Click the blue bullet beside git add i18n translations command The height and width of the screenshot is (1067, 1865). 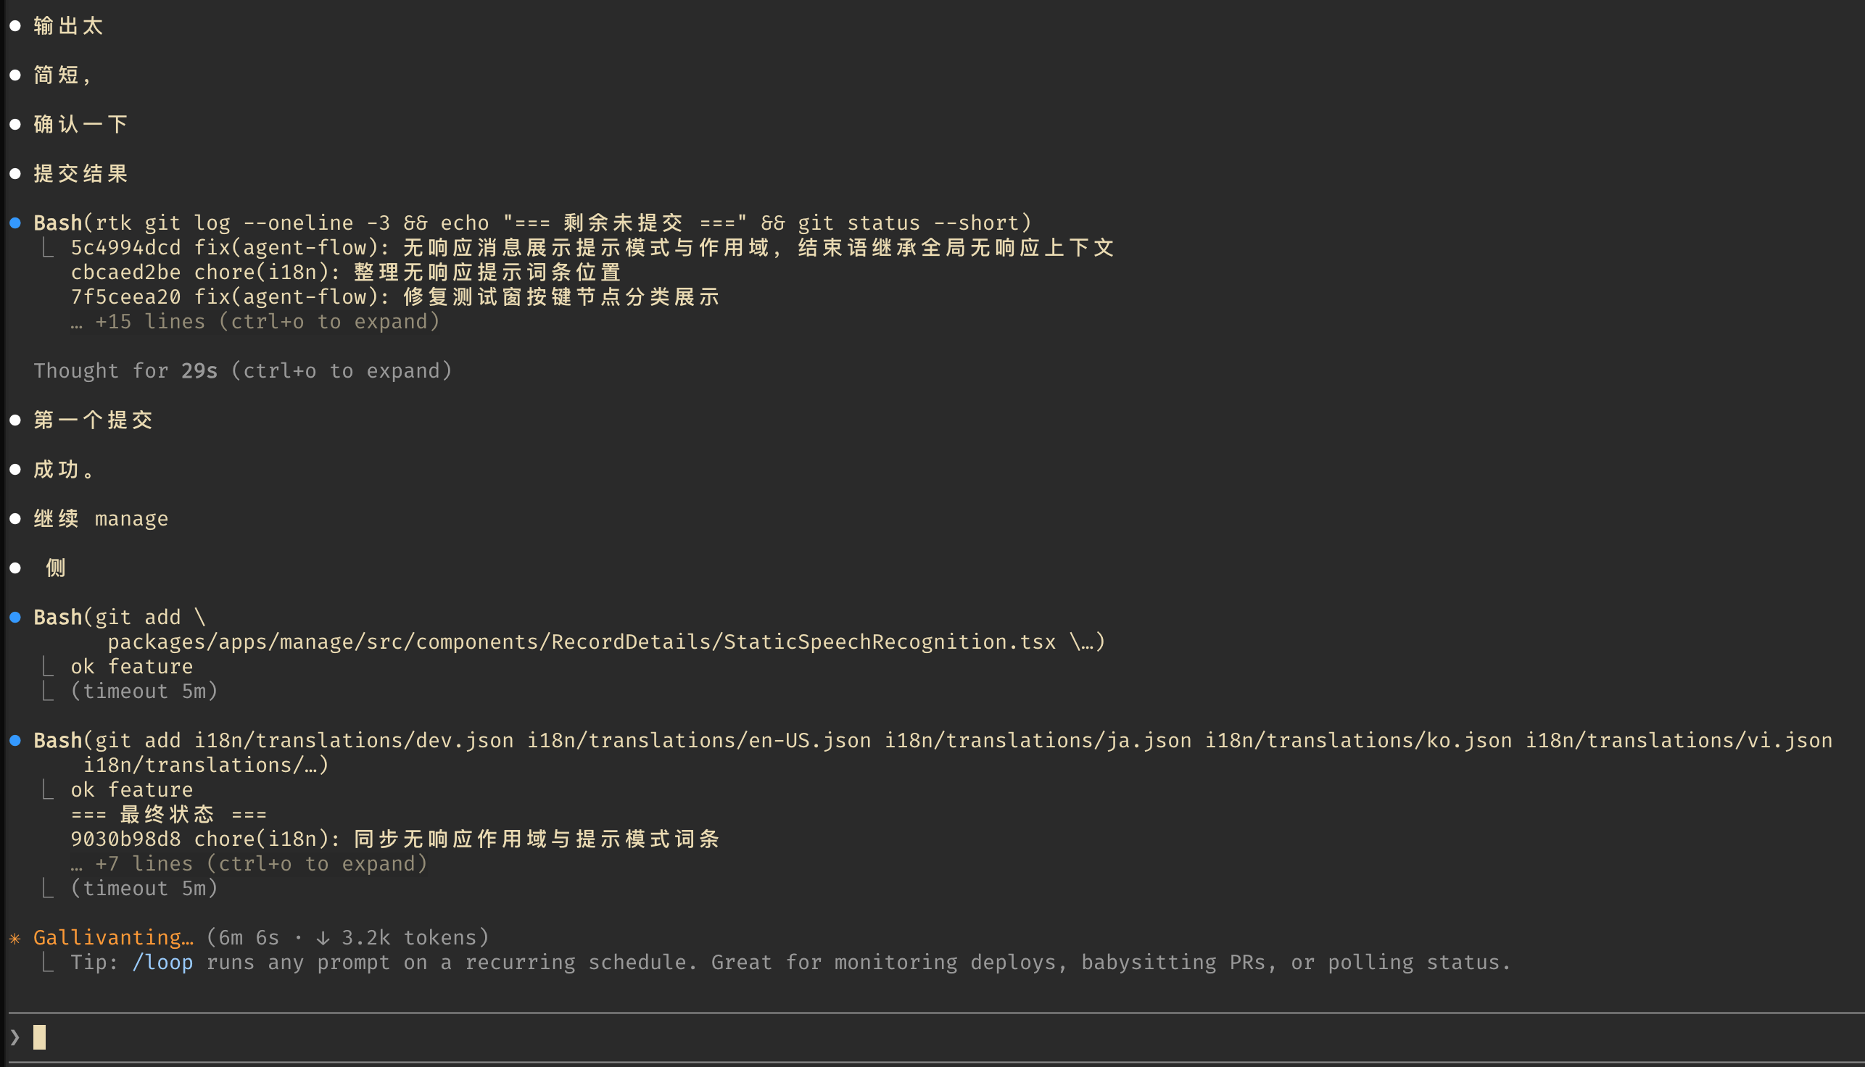click(15, 740)
